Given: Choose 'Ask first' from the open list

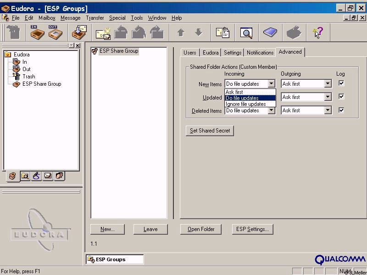Looking at the screenshot, I should [x=250, y=92].
